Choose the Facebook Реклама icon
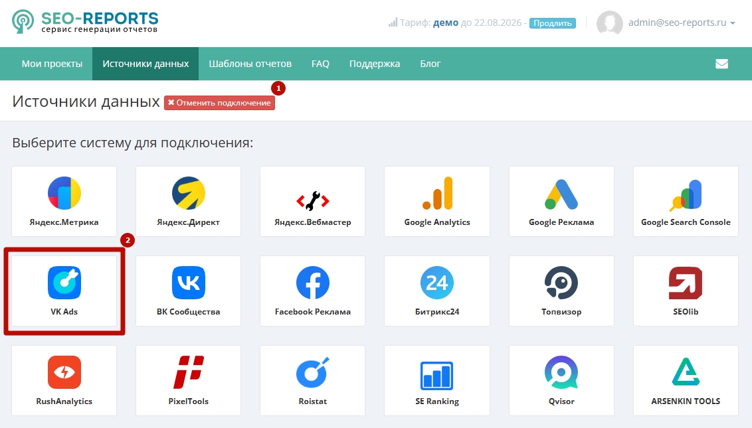The height and width of the screenshot is (428, 752). pos(313,283)
